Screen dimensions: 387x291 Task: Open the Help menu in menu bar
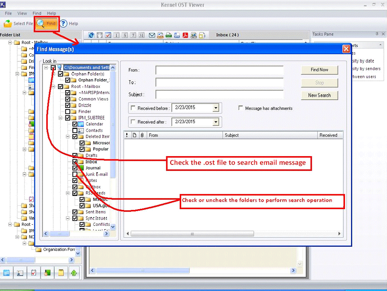(x=51, y=13)
